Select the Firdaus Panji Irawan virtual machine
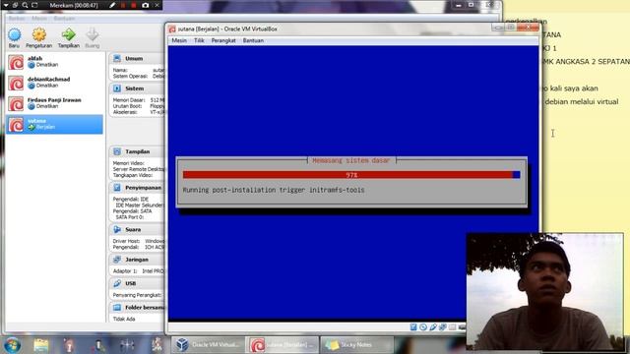 tap(54, 103)
